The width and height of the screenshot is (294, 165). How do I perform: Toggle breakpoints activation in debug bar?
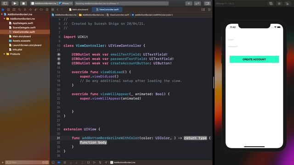[x=59, y=162]
